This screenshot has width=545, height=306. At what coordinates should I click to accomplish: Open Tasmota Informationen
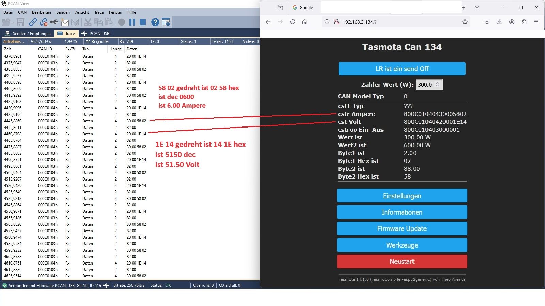[x=402, y=212]
